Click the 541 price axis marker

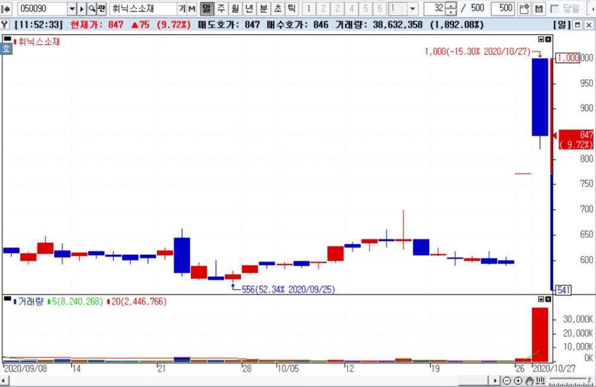(563, 290)
